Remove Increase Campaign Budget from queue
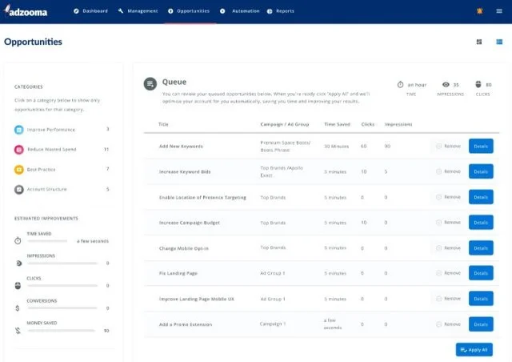 (x=448, y=223)
